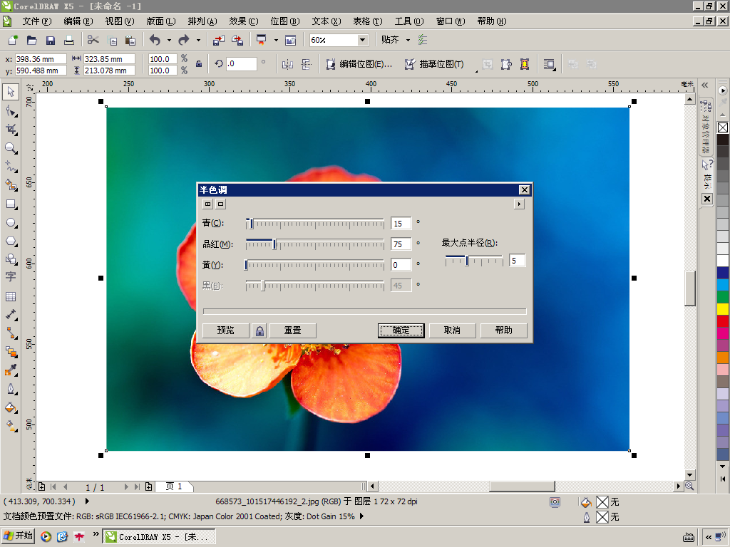Pick the red swatch in color palette
This screenshot has height=547, width=730.
[723, 321]
